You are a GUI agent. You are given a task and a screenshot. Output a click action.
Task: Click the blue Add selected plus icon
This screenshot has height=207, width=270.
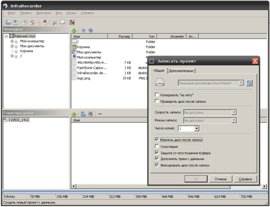coord(83,30)
